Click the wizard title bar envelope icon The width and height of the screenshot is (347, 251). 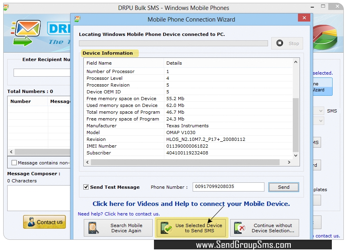coord(77,19)
